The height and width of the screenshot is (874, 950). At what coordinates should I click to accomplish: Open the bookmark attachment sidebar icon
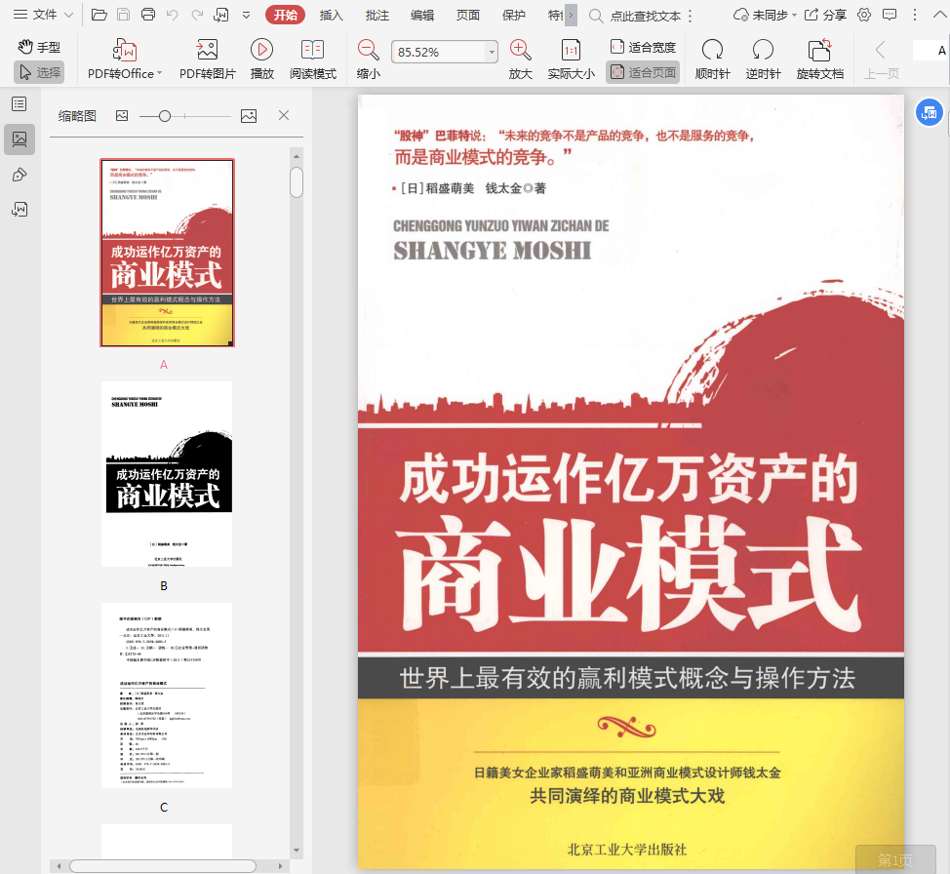pyautogui.click(x=20, y=210)
